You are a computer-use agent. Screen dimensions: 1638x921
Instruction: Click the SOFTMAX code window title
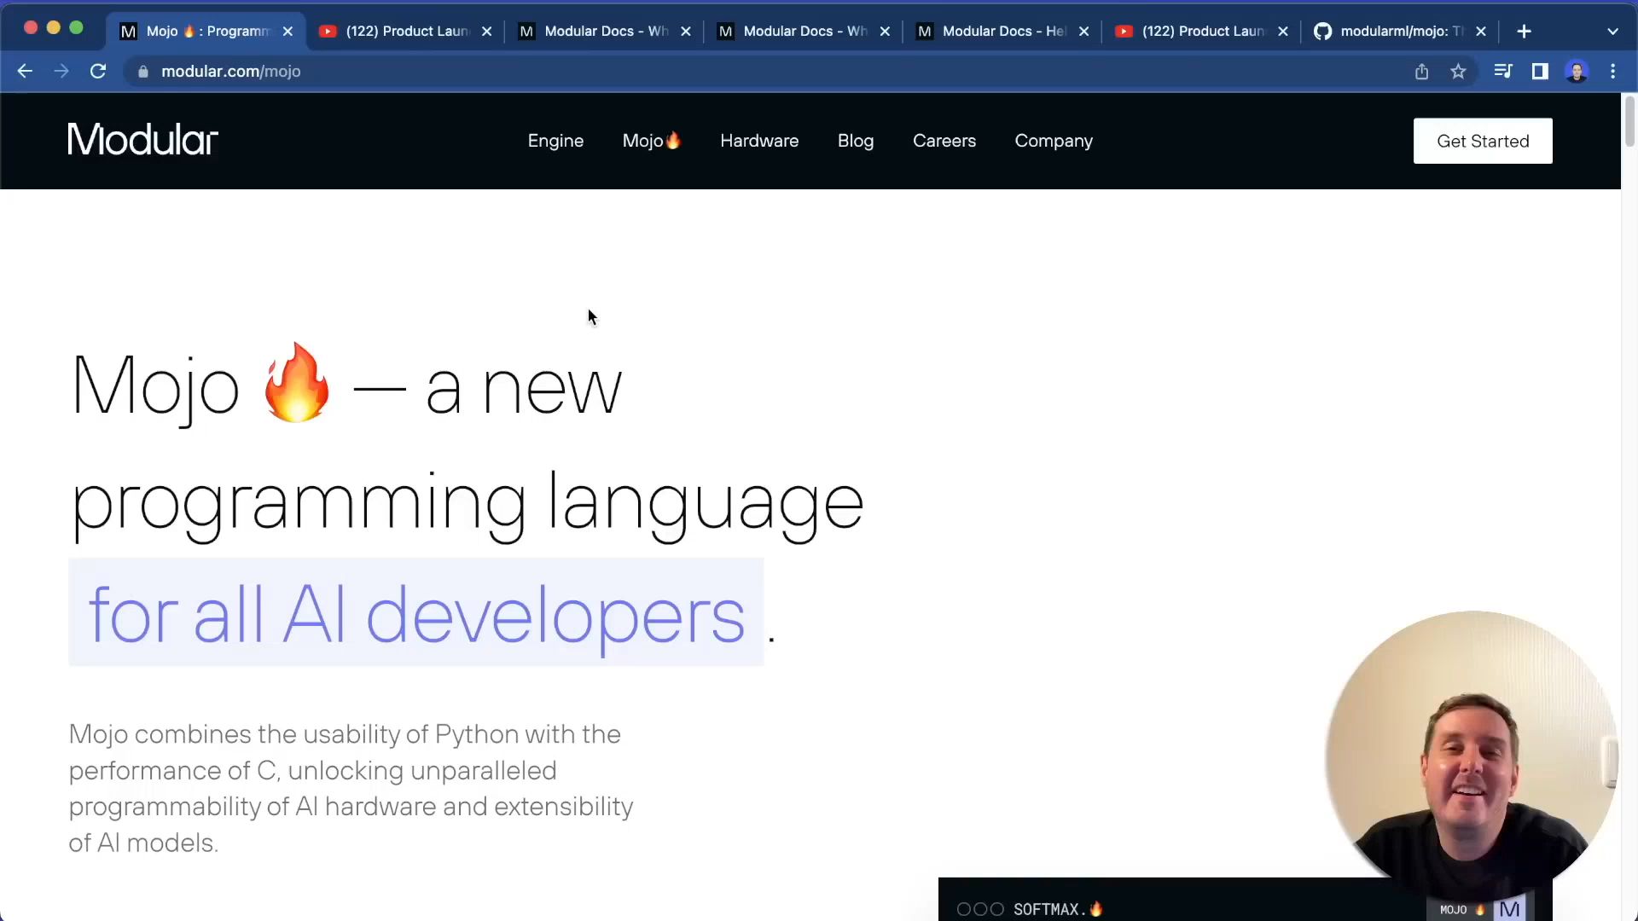(1058, 909)
